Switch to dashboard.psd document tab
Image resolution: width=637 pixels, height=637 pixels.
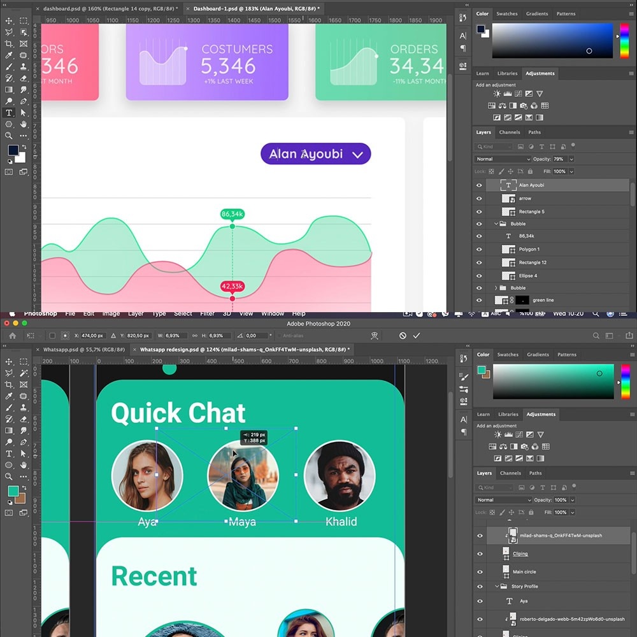tap(110, 8)
